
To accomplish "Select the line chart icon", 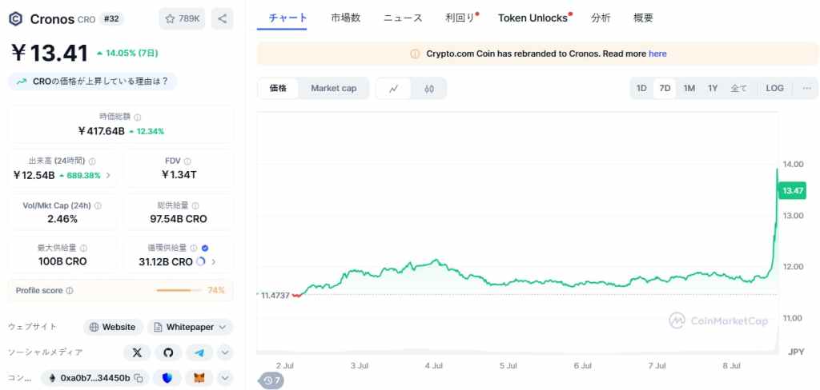I will [394, 88].
